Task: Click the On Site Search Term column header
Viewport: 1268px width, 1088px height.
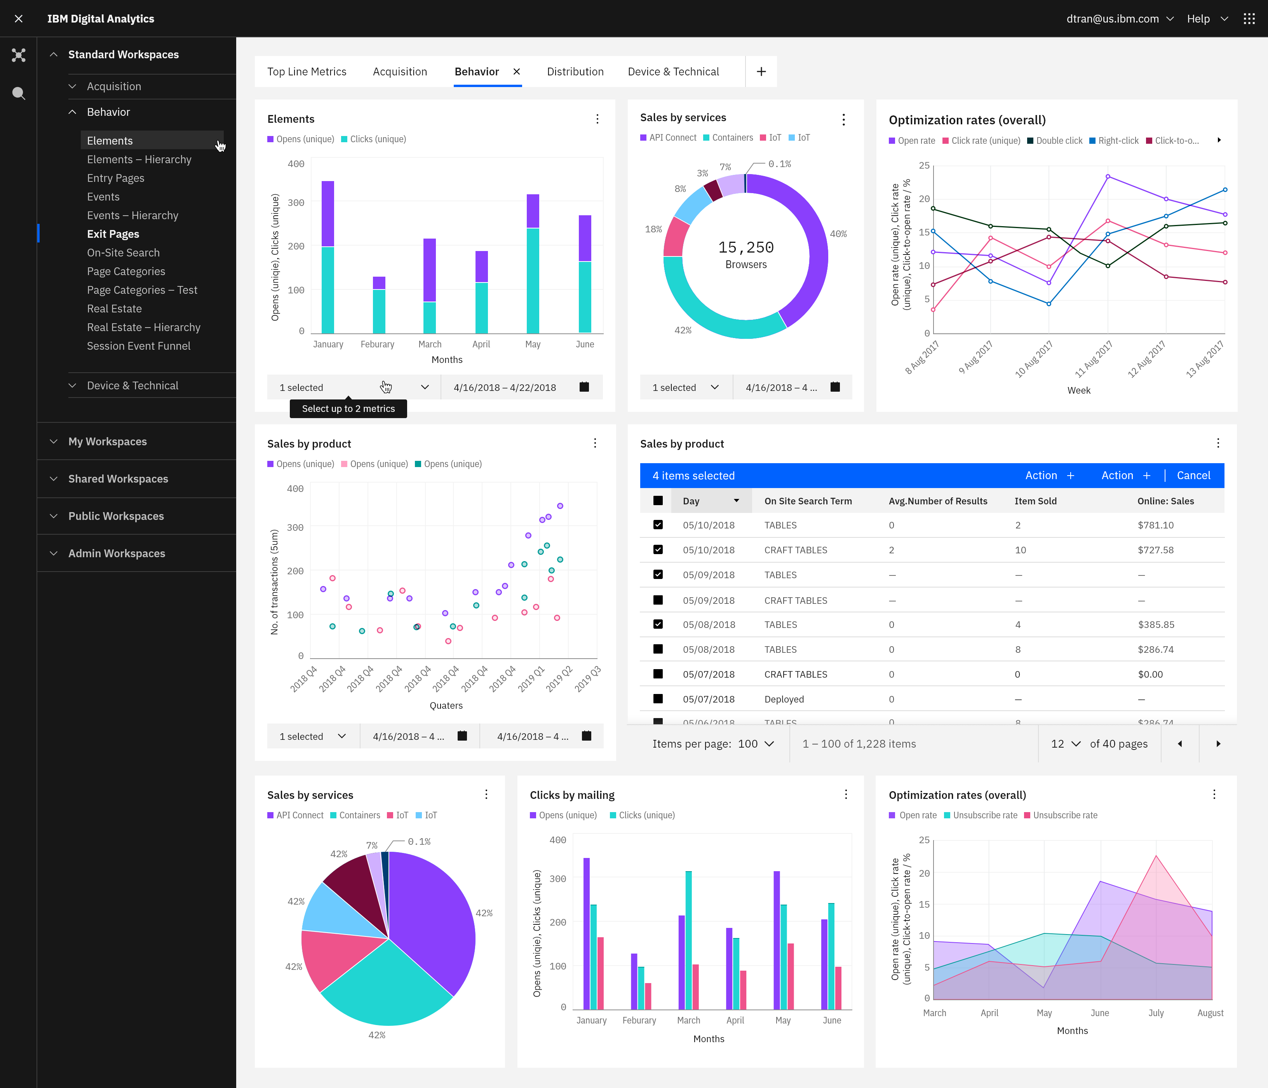Action: pyautogui.click(x=808, y=500)
